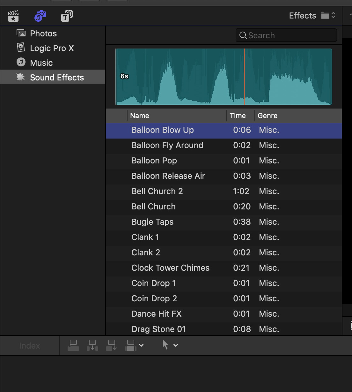
Task: Click 1:02 time of Bell Church 2
Action: 241,192
